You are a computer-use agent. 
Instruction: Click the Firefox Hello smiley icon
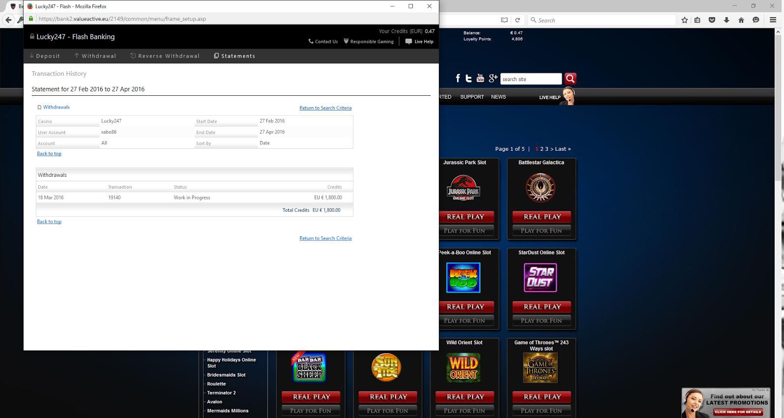point(756,20)
